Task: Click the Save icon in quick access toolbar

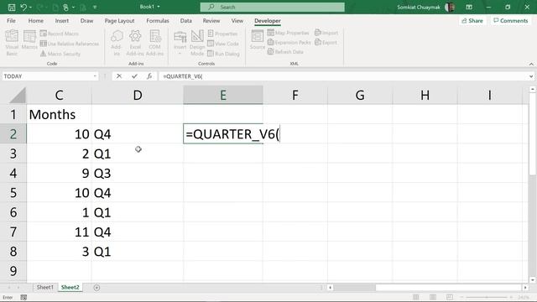Action: pos(11,8)
